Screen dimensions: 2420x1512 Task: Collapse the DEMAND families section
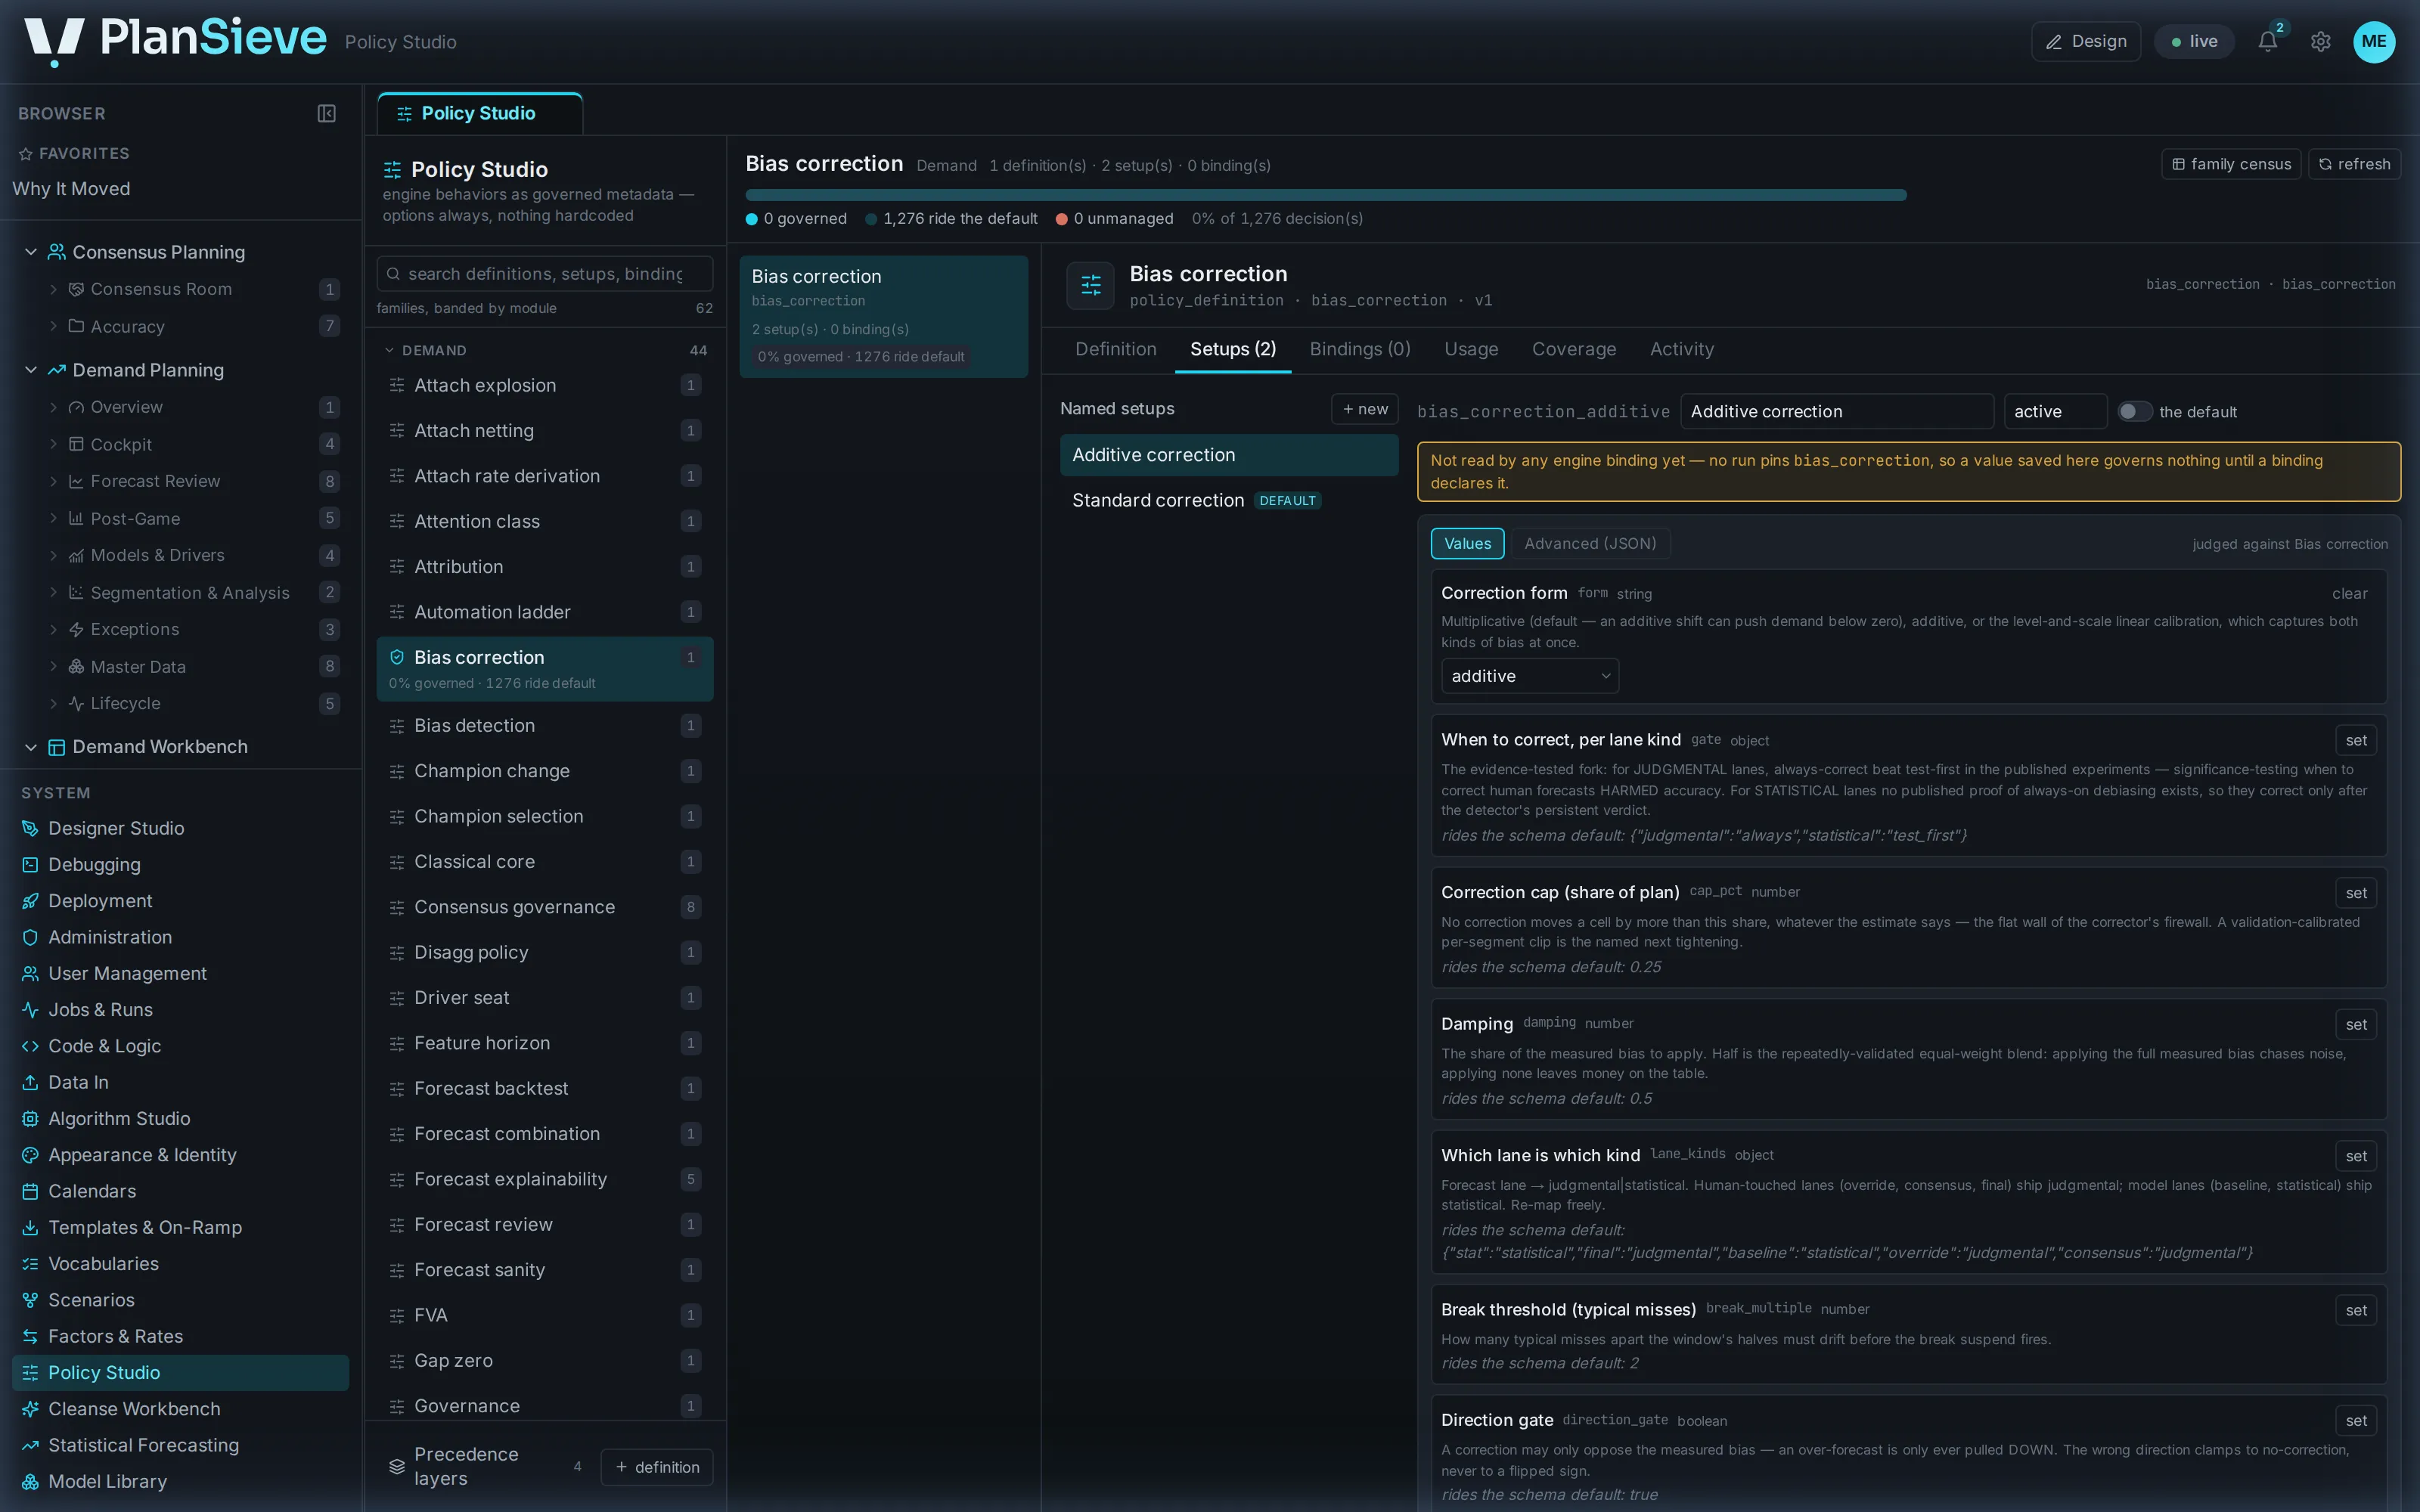point(389,350)
